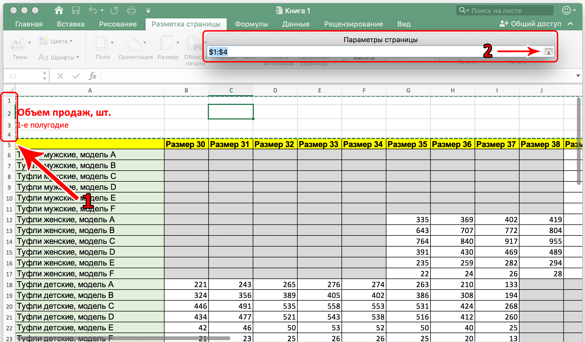Switch to the Вставка tab
Image resolution: width=585 pixels, height=342 pixels.
71,24
